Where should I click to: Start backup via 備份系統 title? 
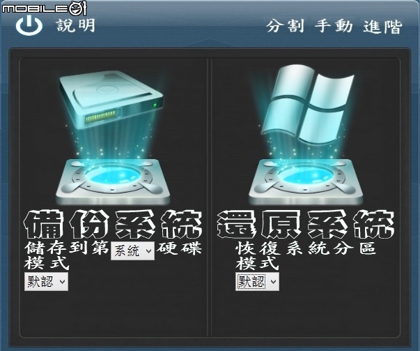[x=113, y=224]
